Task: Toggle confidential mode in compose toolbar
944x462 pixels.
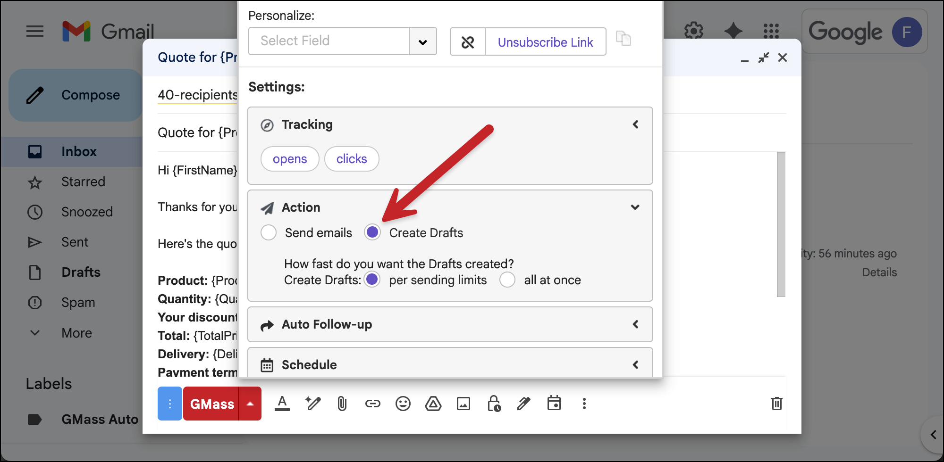Action: (494, 404)
